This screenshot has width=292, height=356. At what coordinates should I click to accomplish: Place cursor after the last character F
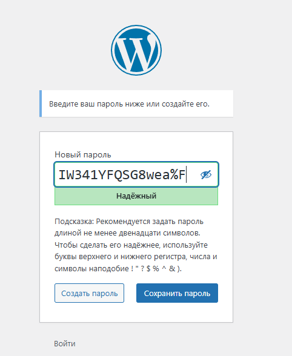[186, 175]
